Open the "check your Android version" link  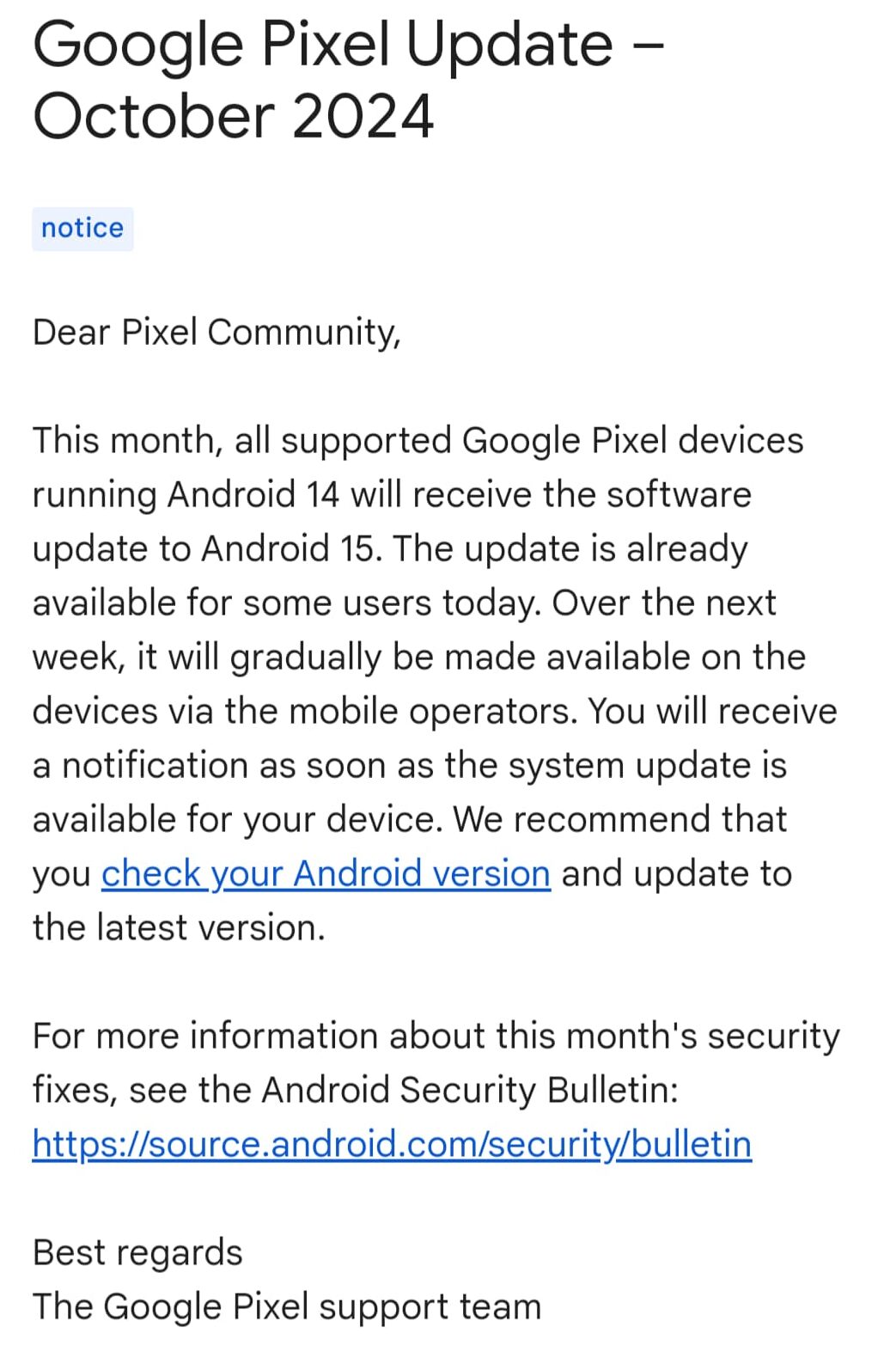pos(326,874)
